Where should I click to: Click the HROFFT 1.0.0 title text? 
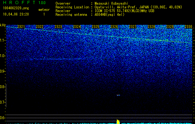click(x=24, y=2)
